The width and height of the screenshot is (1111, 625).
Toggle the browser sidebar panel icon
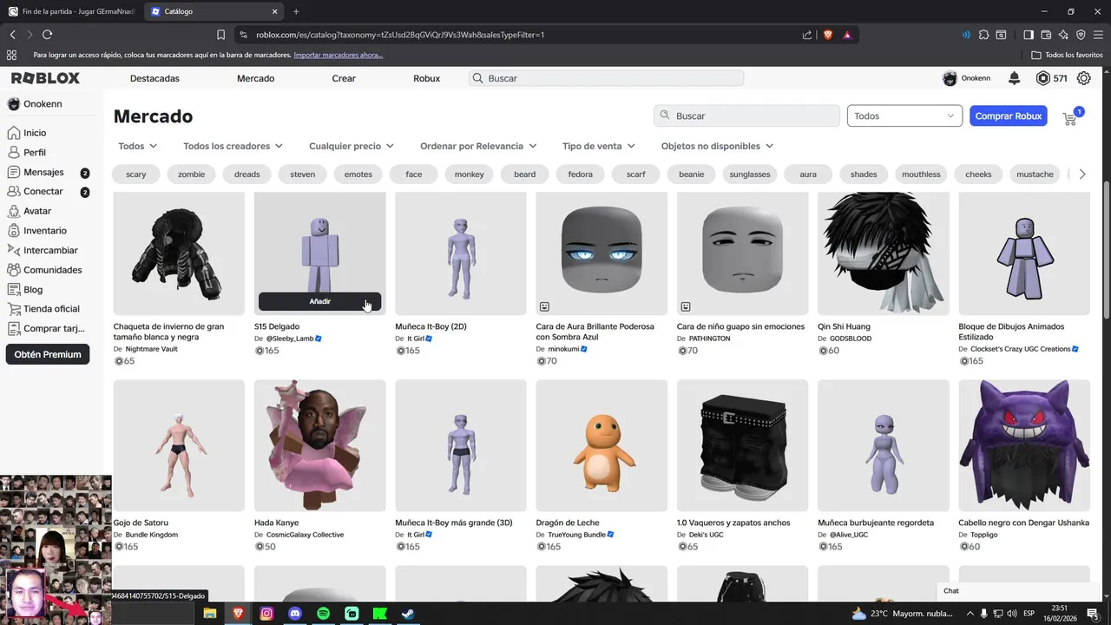1029,35
